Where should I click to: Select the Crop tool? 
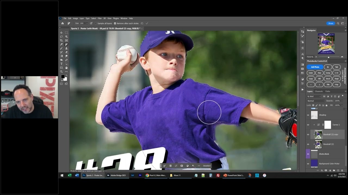tap(61, 40)
